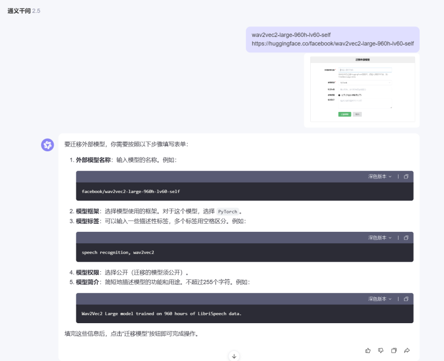Screen dimensions: 444x361
Task: Open theme dropdown on the speech recognition code block
Action: (x=380, y=238)
